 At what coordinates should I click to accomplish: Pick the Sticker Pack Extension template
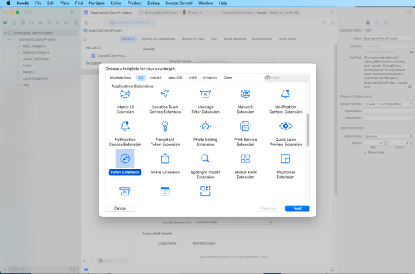(x=246, y=166)
